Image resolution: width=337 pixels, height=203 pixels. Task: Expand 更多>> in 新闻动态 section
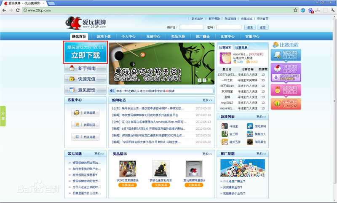(x=207, y=100)
